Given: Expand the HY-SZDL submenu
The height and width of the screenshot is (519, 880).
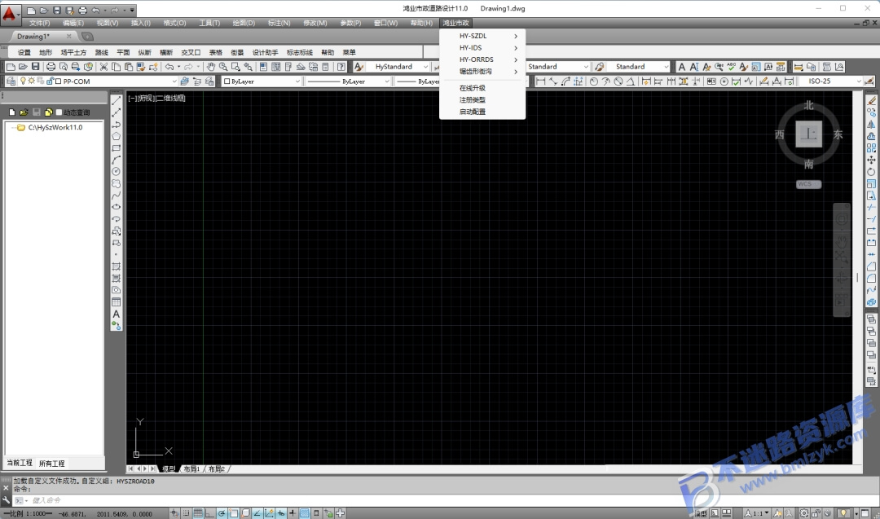Looking at the screenshot, I should point(482,36).
